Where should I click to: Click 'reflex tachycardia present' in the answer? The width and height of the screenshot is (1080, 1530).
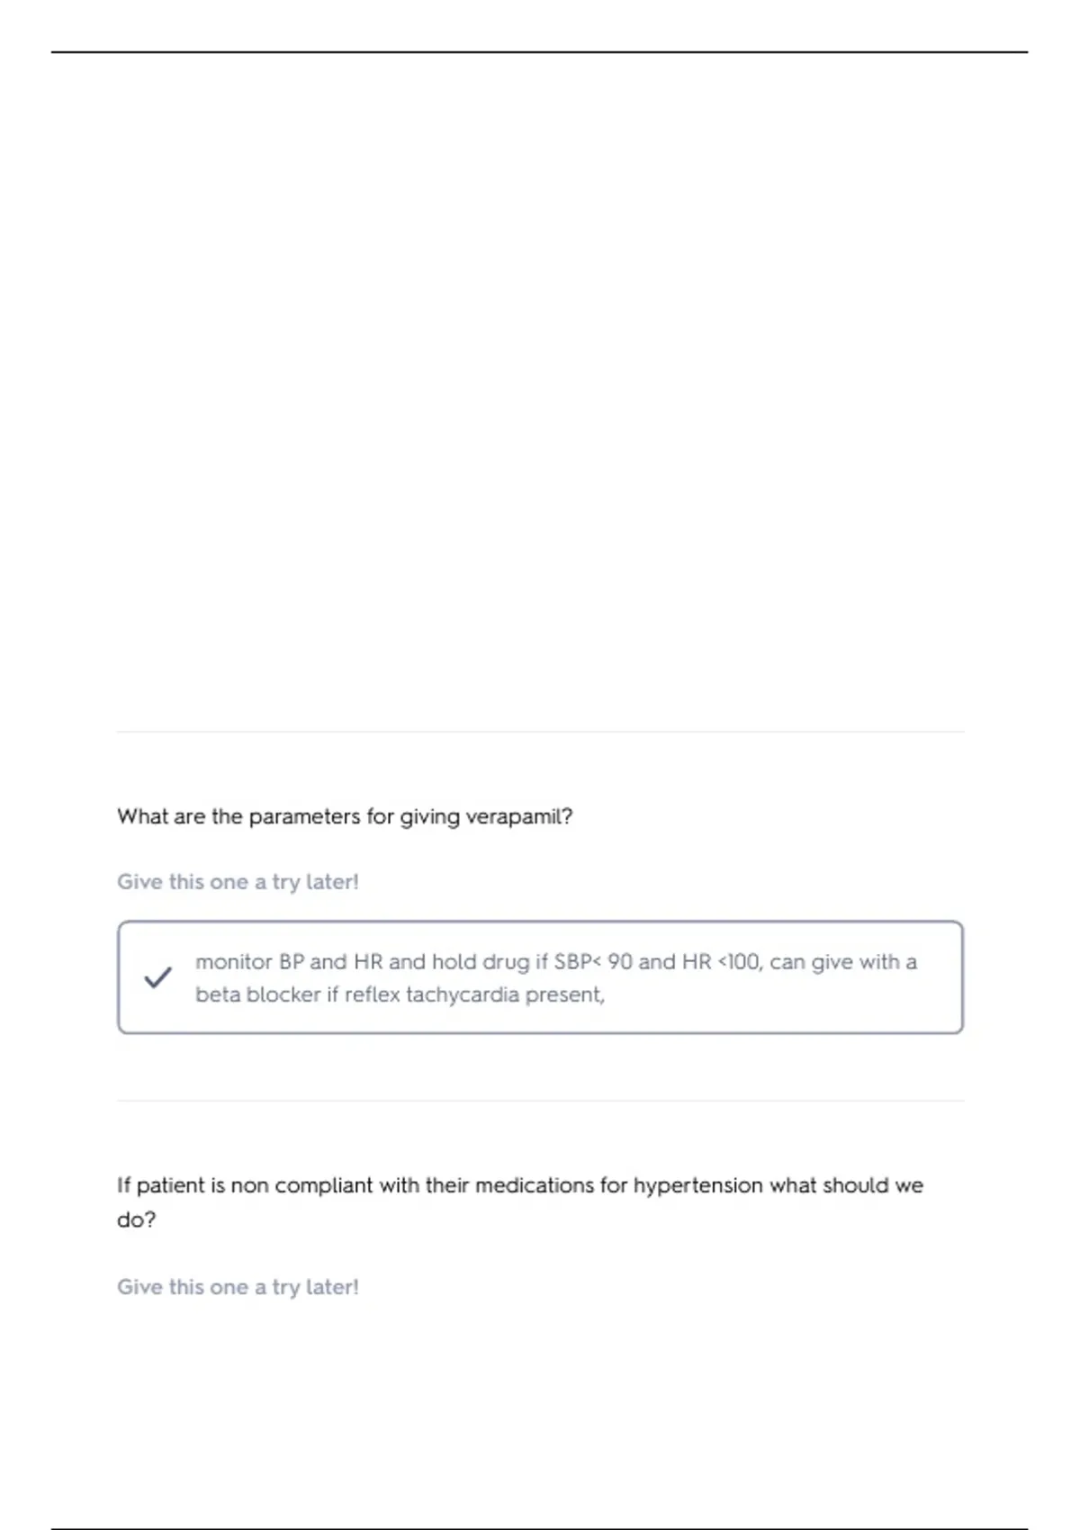tap(473, 994)
